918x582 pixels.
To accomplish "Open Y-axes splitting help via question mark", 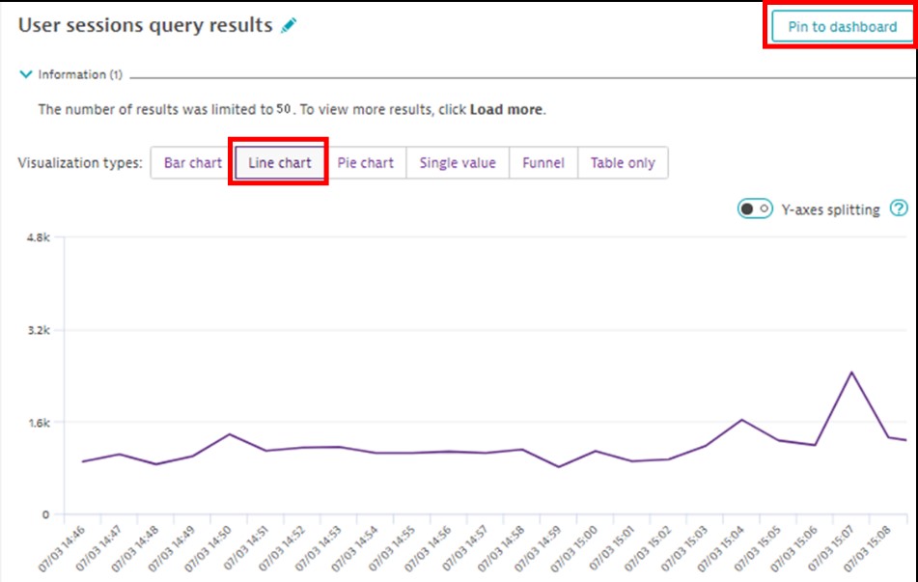I will [x=897, y=208].
